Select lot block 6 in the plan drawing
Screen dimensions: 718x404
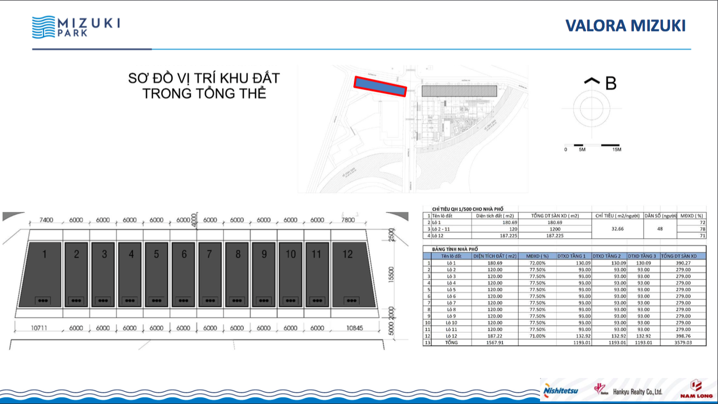click(x=184, y=275)
